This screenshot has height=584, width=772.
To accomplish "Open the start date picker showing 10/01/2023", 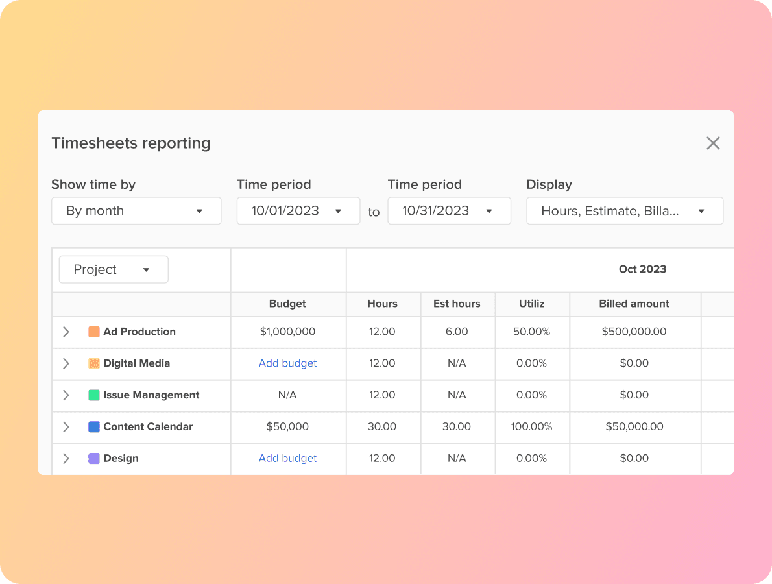I will point(298,210).
